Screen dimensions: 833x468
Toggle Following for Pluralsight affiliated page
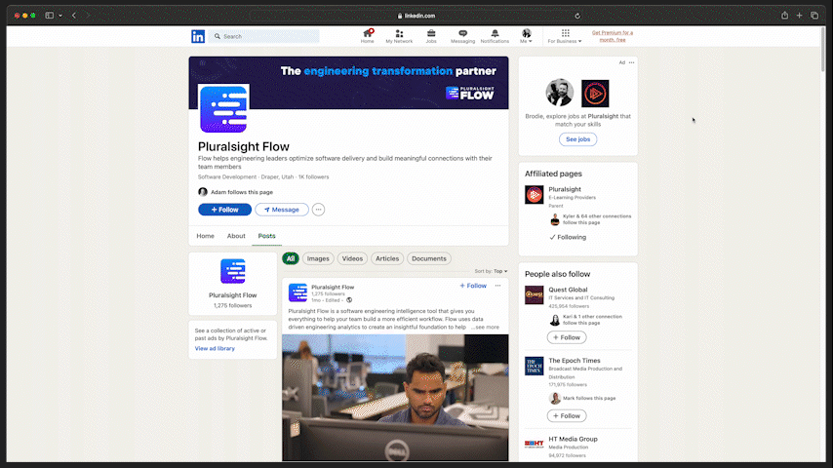[x=568, y=238]
